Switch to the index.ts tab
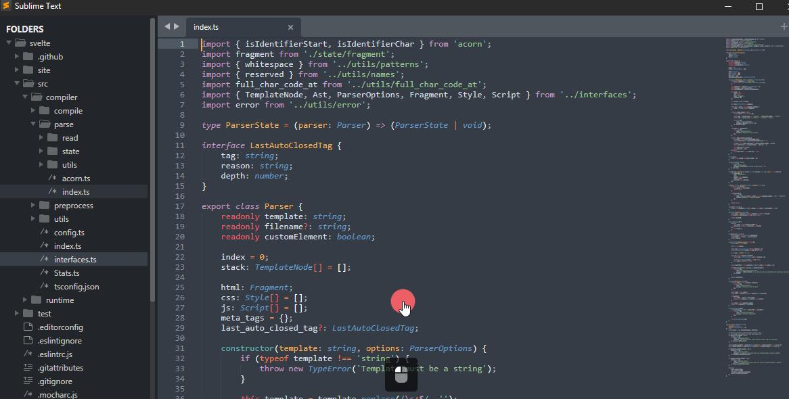The image size is (789, 399). tap(244, 27)
